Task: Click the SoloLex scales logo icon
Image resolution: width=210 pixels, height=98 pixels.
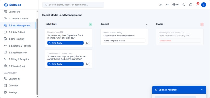Action: (6, 5)
